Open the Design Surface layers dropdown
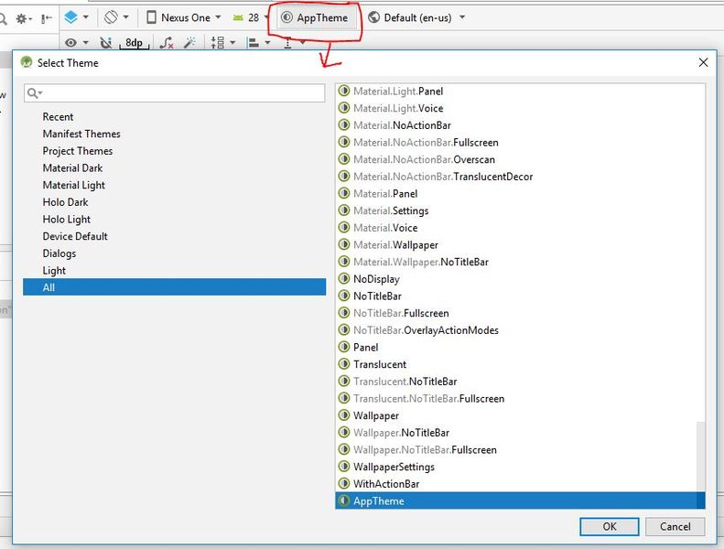The image size is (724, 549). point(76,17)
